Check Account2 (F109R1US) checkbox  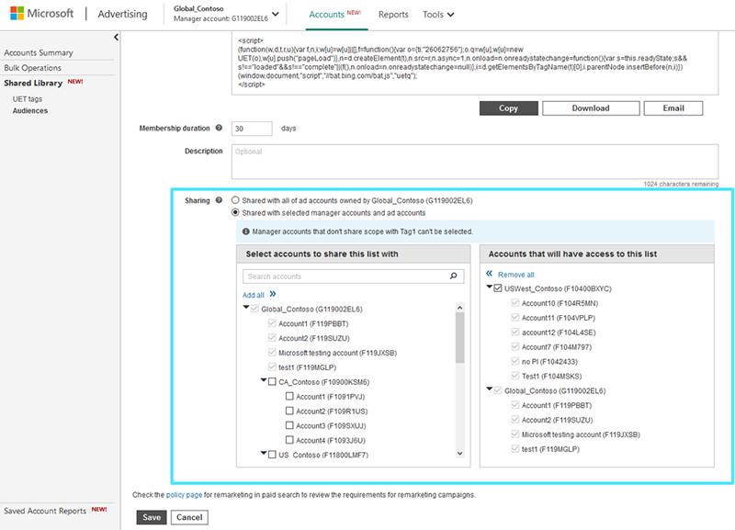coord(289,411)
